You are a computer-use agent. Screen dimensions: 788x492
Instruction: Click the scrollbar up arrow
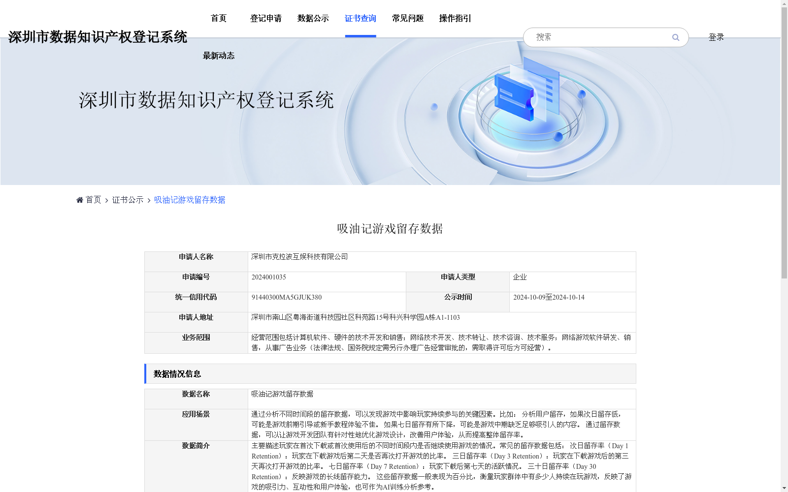pyautogui.click(x=784, y=3)
